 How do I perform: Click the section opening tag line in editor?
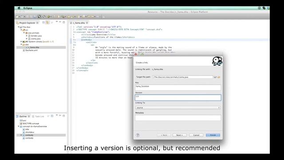[x=91, y=42]
